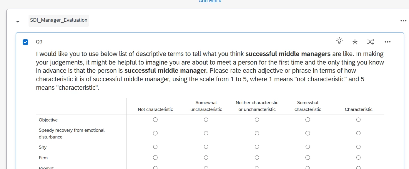Image resolution: width=409 pixels, height=169 pixels.
Task: Click the Not characteristic column header
Action: tap(155, 109)
